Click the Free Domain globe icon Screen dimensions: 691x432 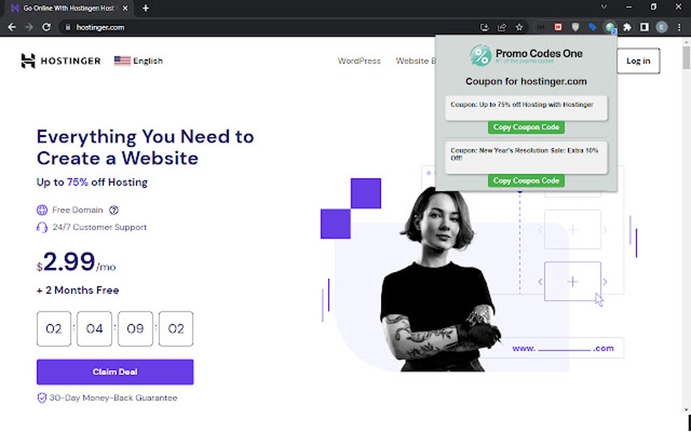pos(42,210)
